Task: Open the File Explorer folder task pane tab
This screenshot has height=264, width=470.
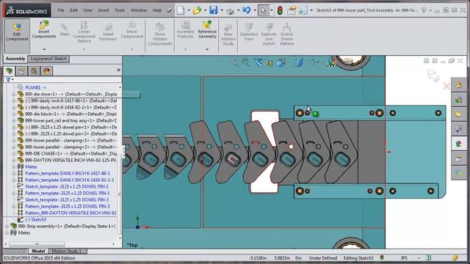Action: (x=458, y=114)
